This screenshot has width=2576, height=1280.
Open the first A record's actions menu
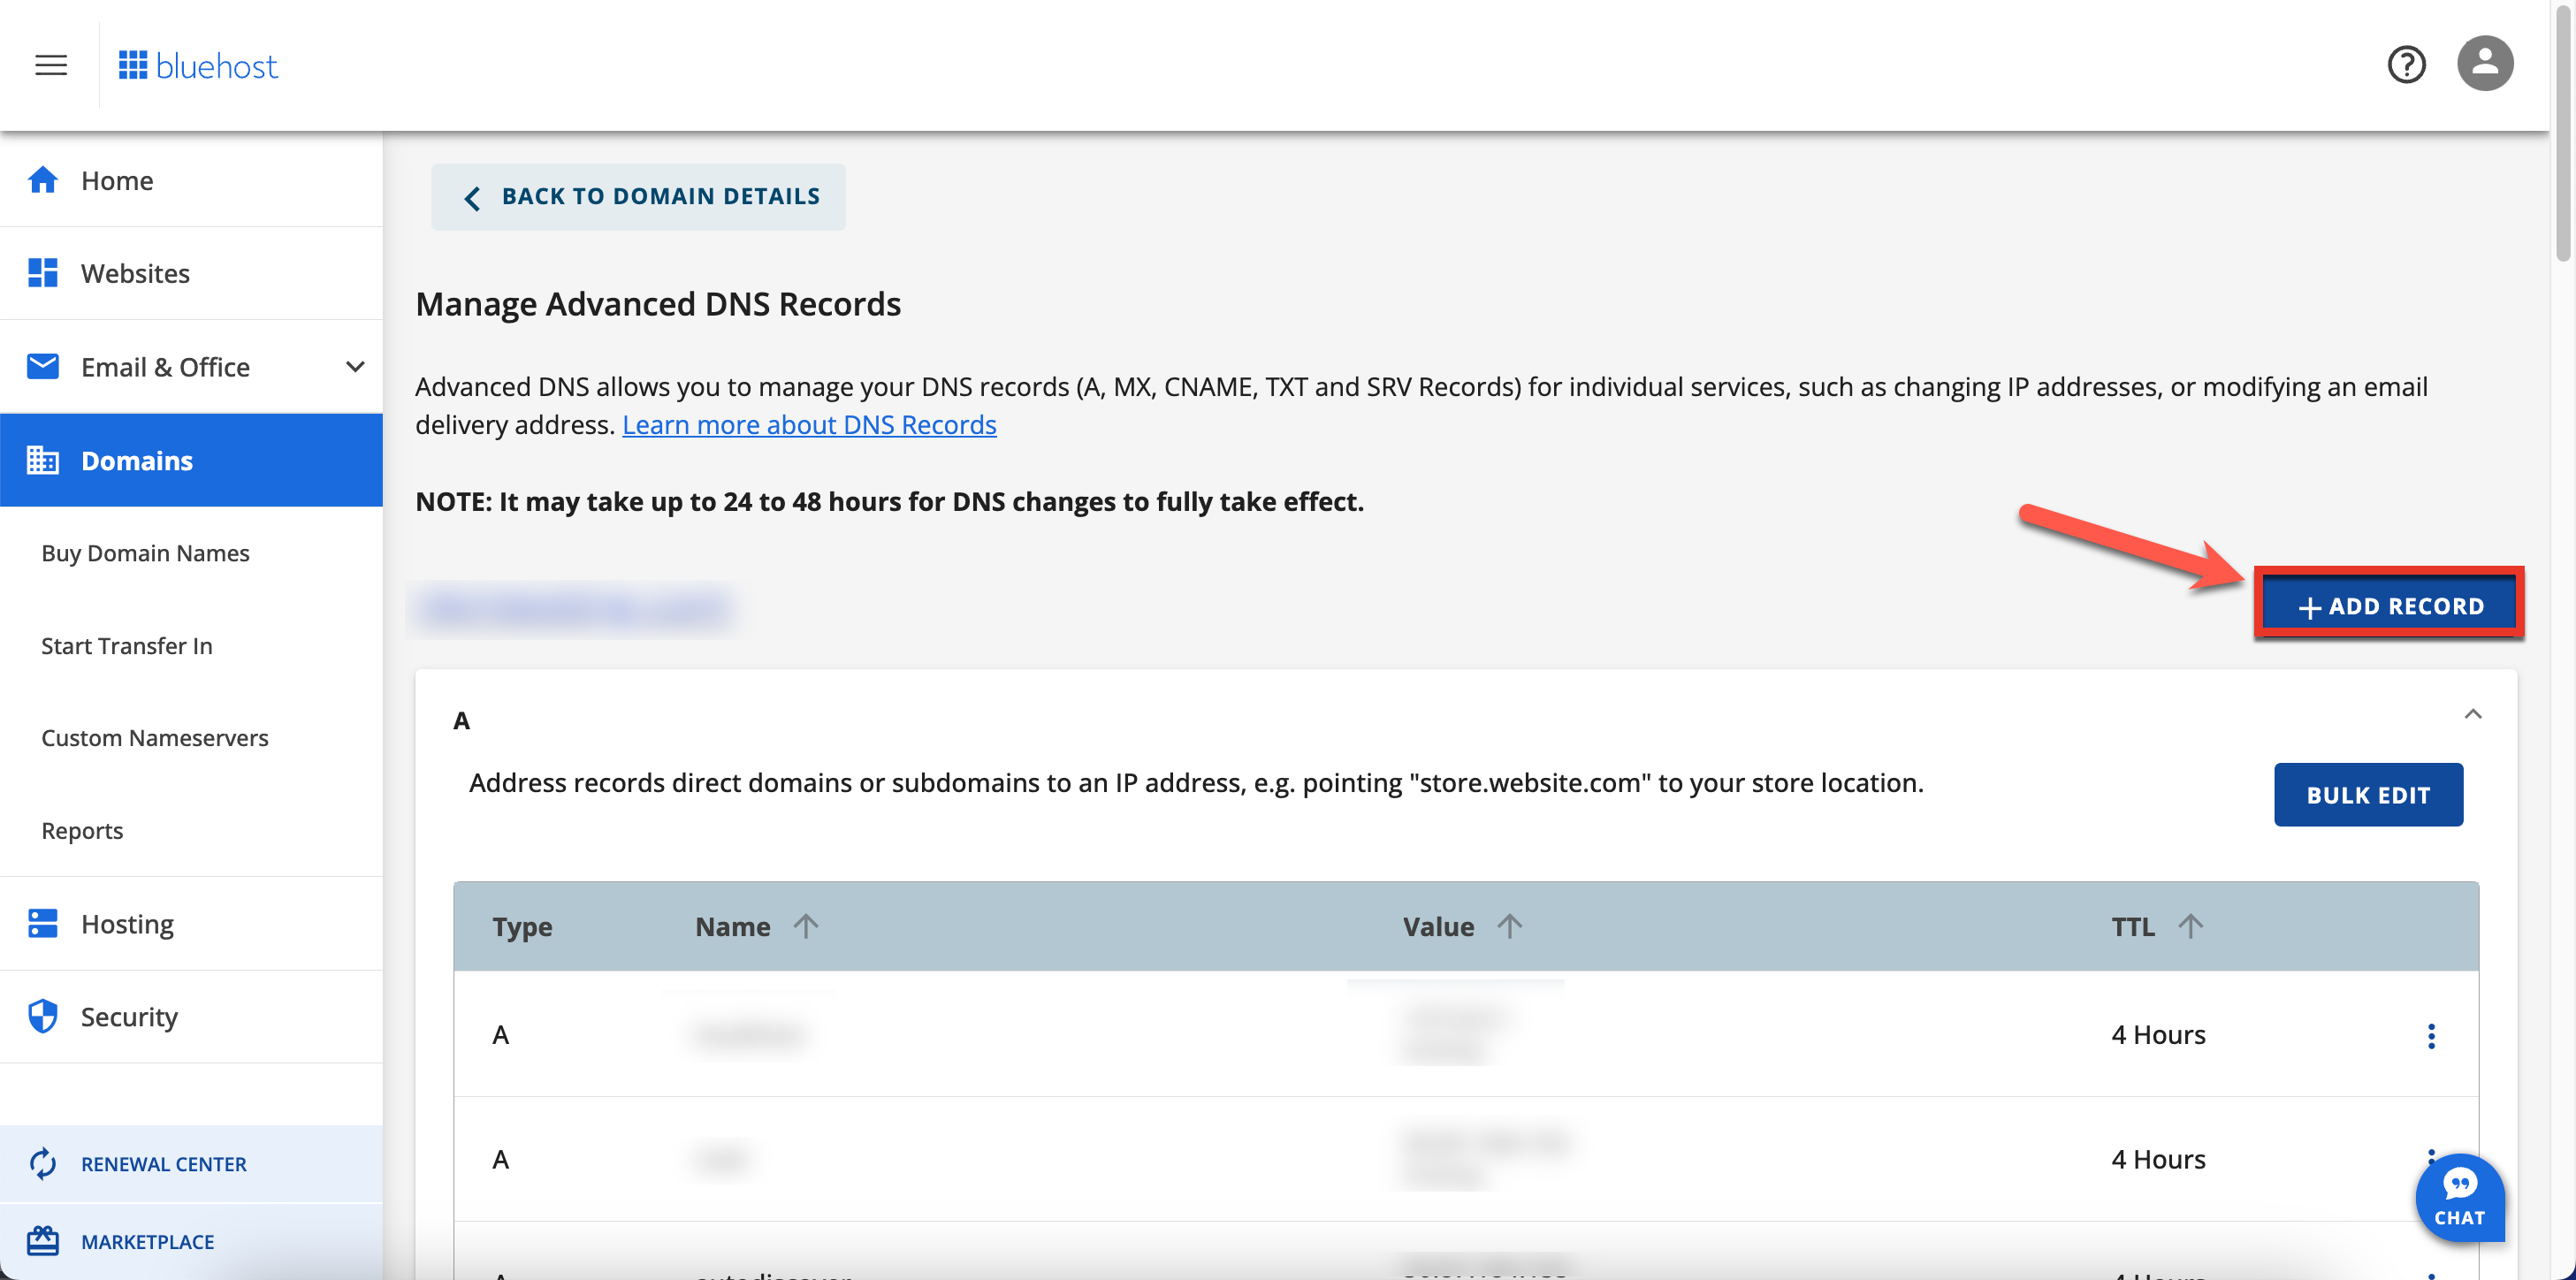[2433, 1037]
